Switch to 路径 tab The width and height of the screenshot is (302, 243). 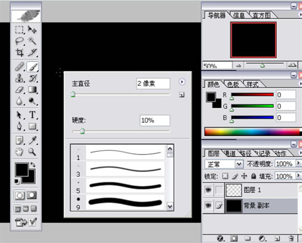coord(245,153)
